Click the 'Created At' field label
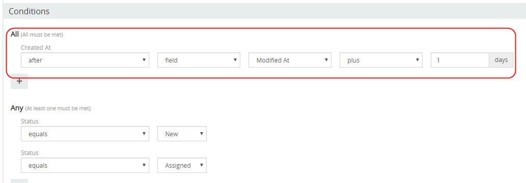Screen dimensions: 526x183 point(36,48)
